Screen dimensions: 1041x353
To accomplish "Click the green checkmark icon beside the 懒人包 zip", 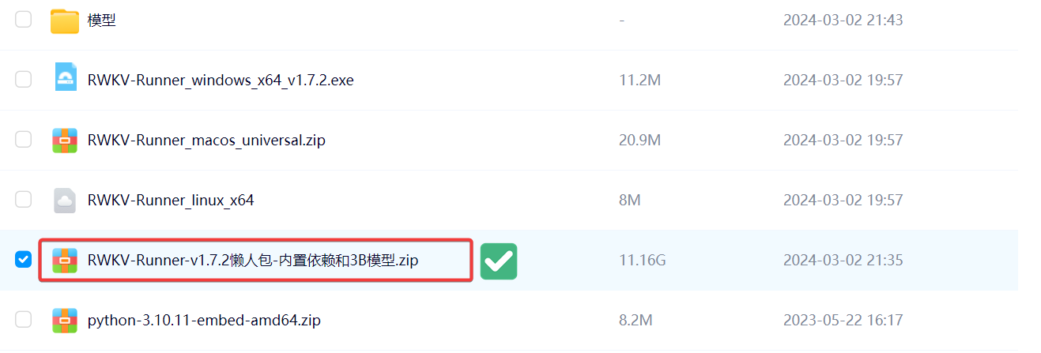I will (x=498, y=261).
